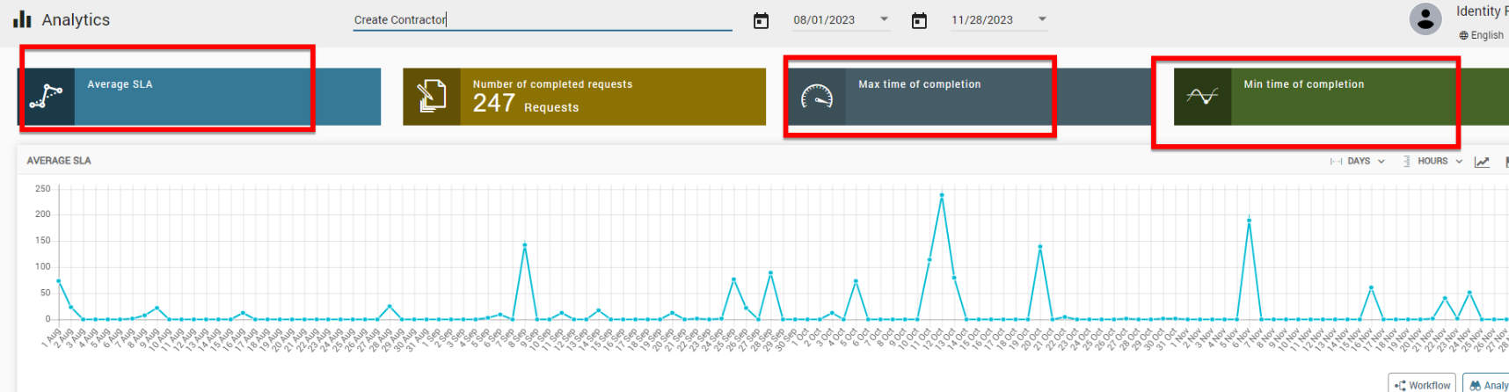Click the Average SLA graph icon
This screenshot has height=392, width=1509.
pyautogui.click(x=47, y=97)
